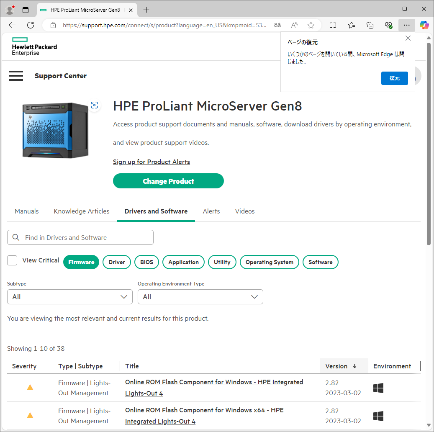The image size is (434, 432).
Task: Click the visual search icon on product image
Action: [x=95, y=105]
